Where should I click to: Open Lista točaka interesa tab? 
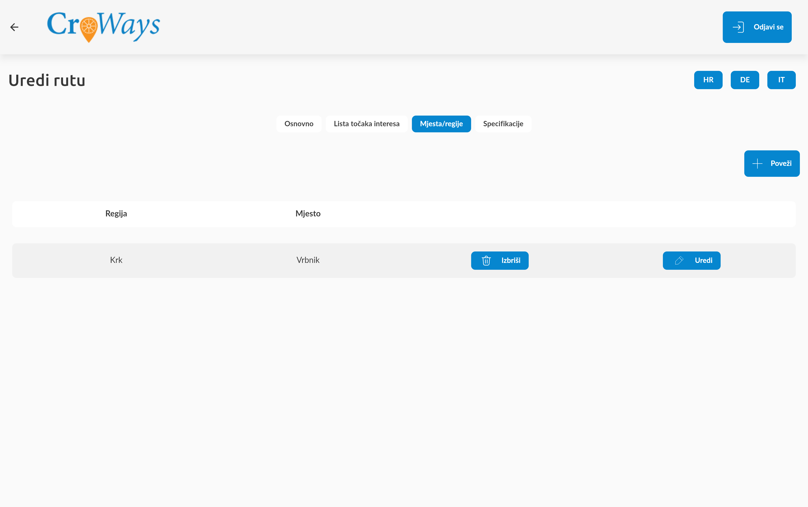(x=366, y=124)
